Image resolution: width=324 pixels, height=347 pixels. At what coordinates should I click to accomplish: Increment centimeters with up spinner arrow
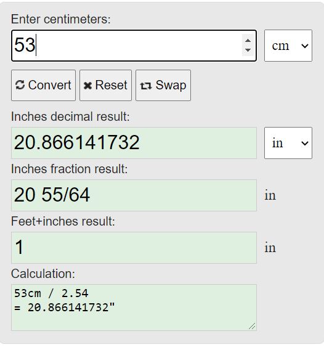click(x=248, y=41)
